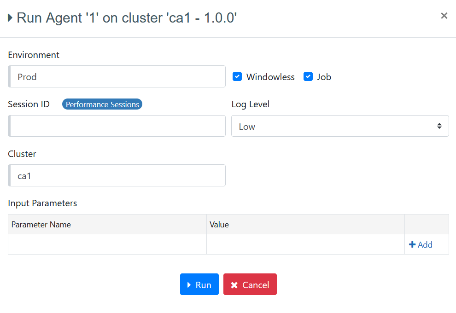Click the plus icon next to Add
Screen dimensions: 456x313
pyautogui.click(x=412, y=245)
